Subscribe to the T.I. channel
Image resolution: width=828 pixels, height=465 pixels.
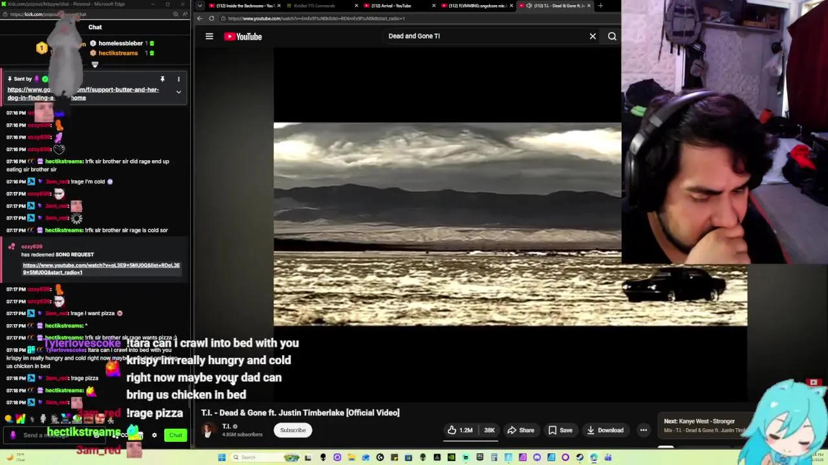pyautogui.click(x=292, y=430)
